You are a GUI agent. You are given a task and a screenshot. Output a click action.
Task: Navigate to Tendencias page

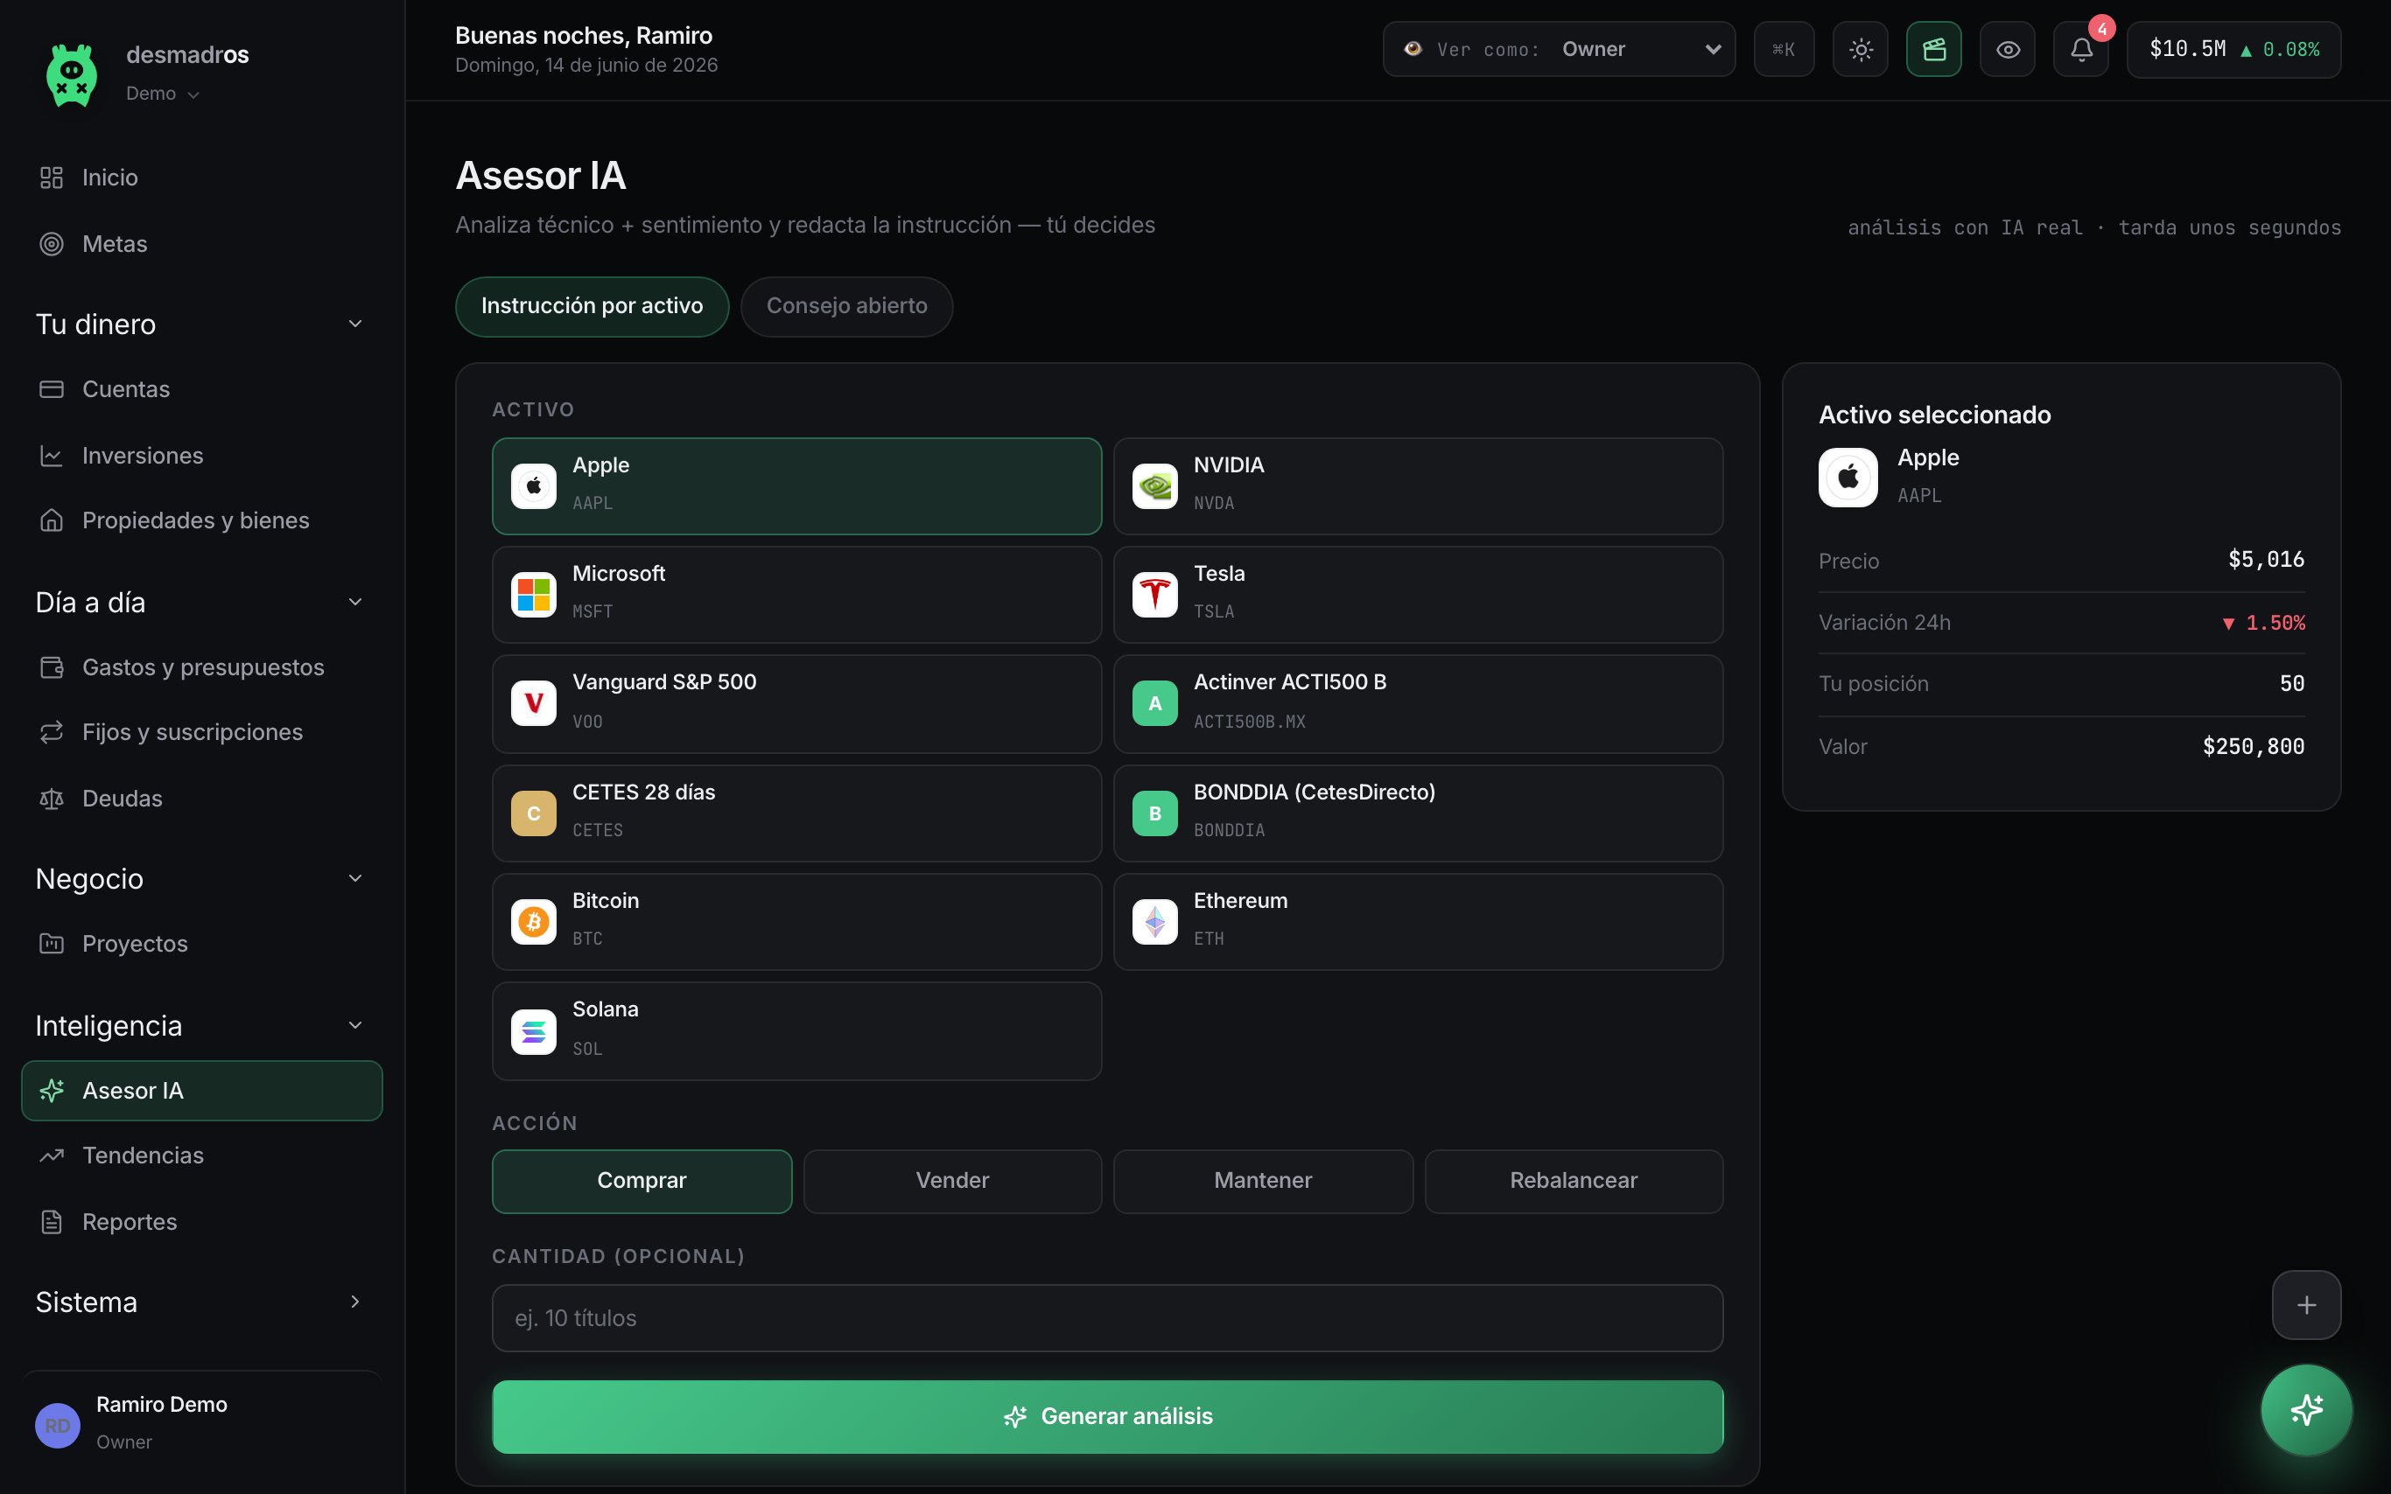201,1156
